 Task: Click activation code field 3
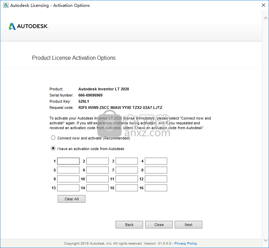tap(127, 161)
